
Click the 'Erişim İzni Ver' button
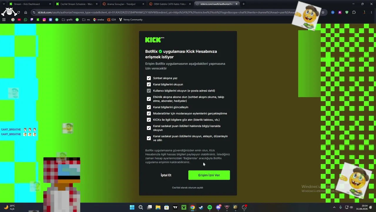coord(209,175)
